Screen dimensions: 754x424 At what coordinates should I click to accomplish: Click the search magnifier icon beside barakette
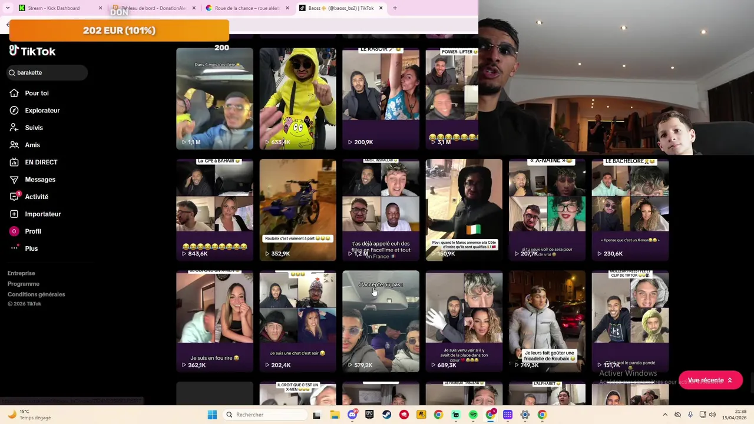coord(11,72)
